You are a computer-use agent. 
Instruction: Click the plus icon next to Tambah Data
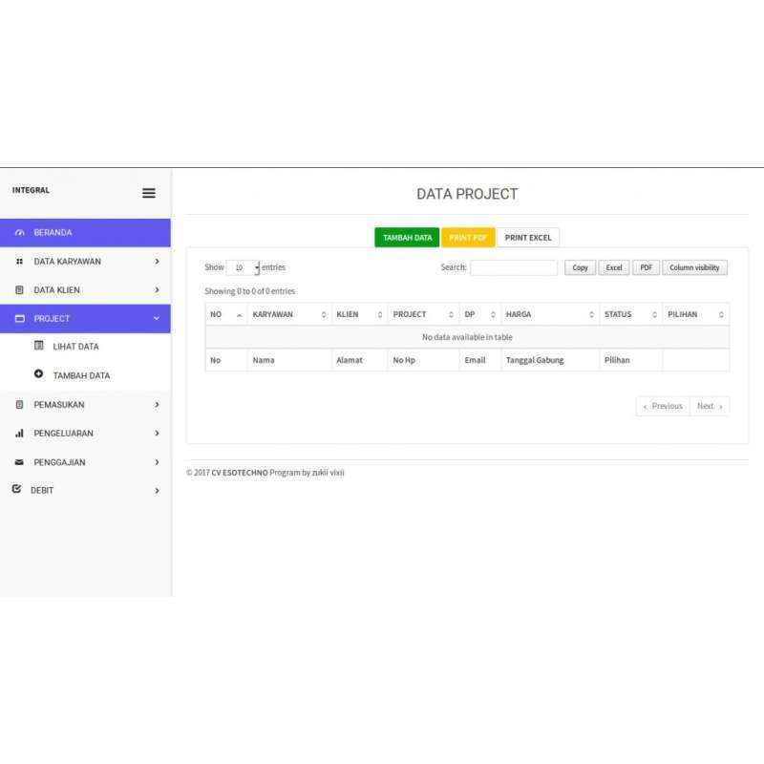(x=39, y=373)
